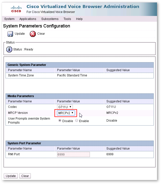Open the MRCP Version dropdown
This screenshot has width=161, height=184.
66,113
